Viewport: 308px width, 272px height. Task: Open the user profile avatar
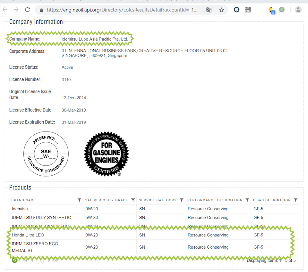298,10
